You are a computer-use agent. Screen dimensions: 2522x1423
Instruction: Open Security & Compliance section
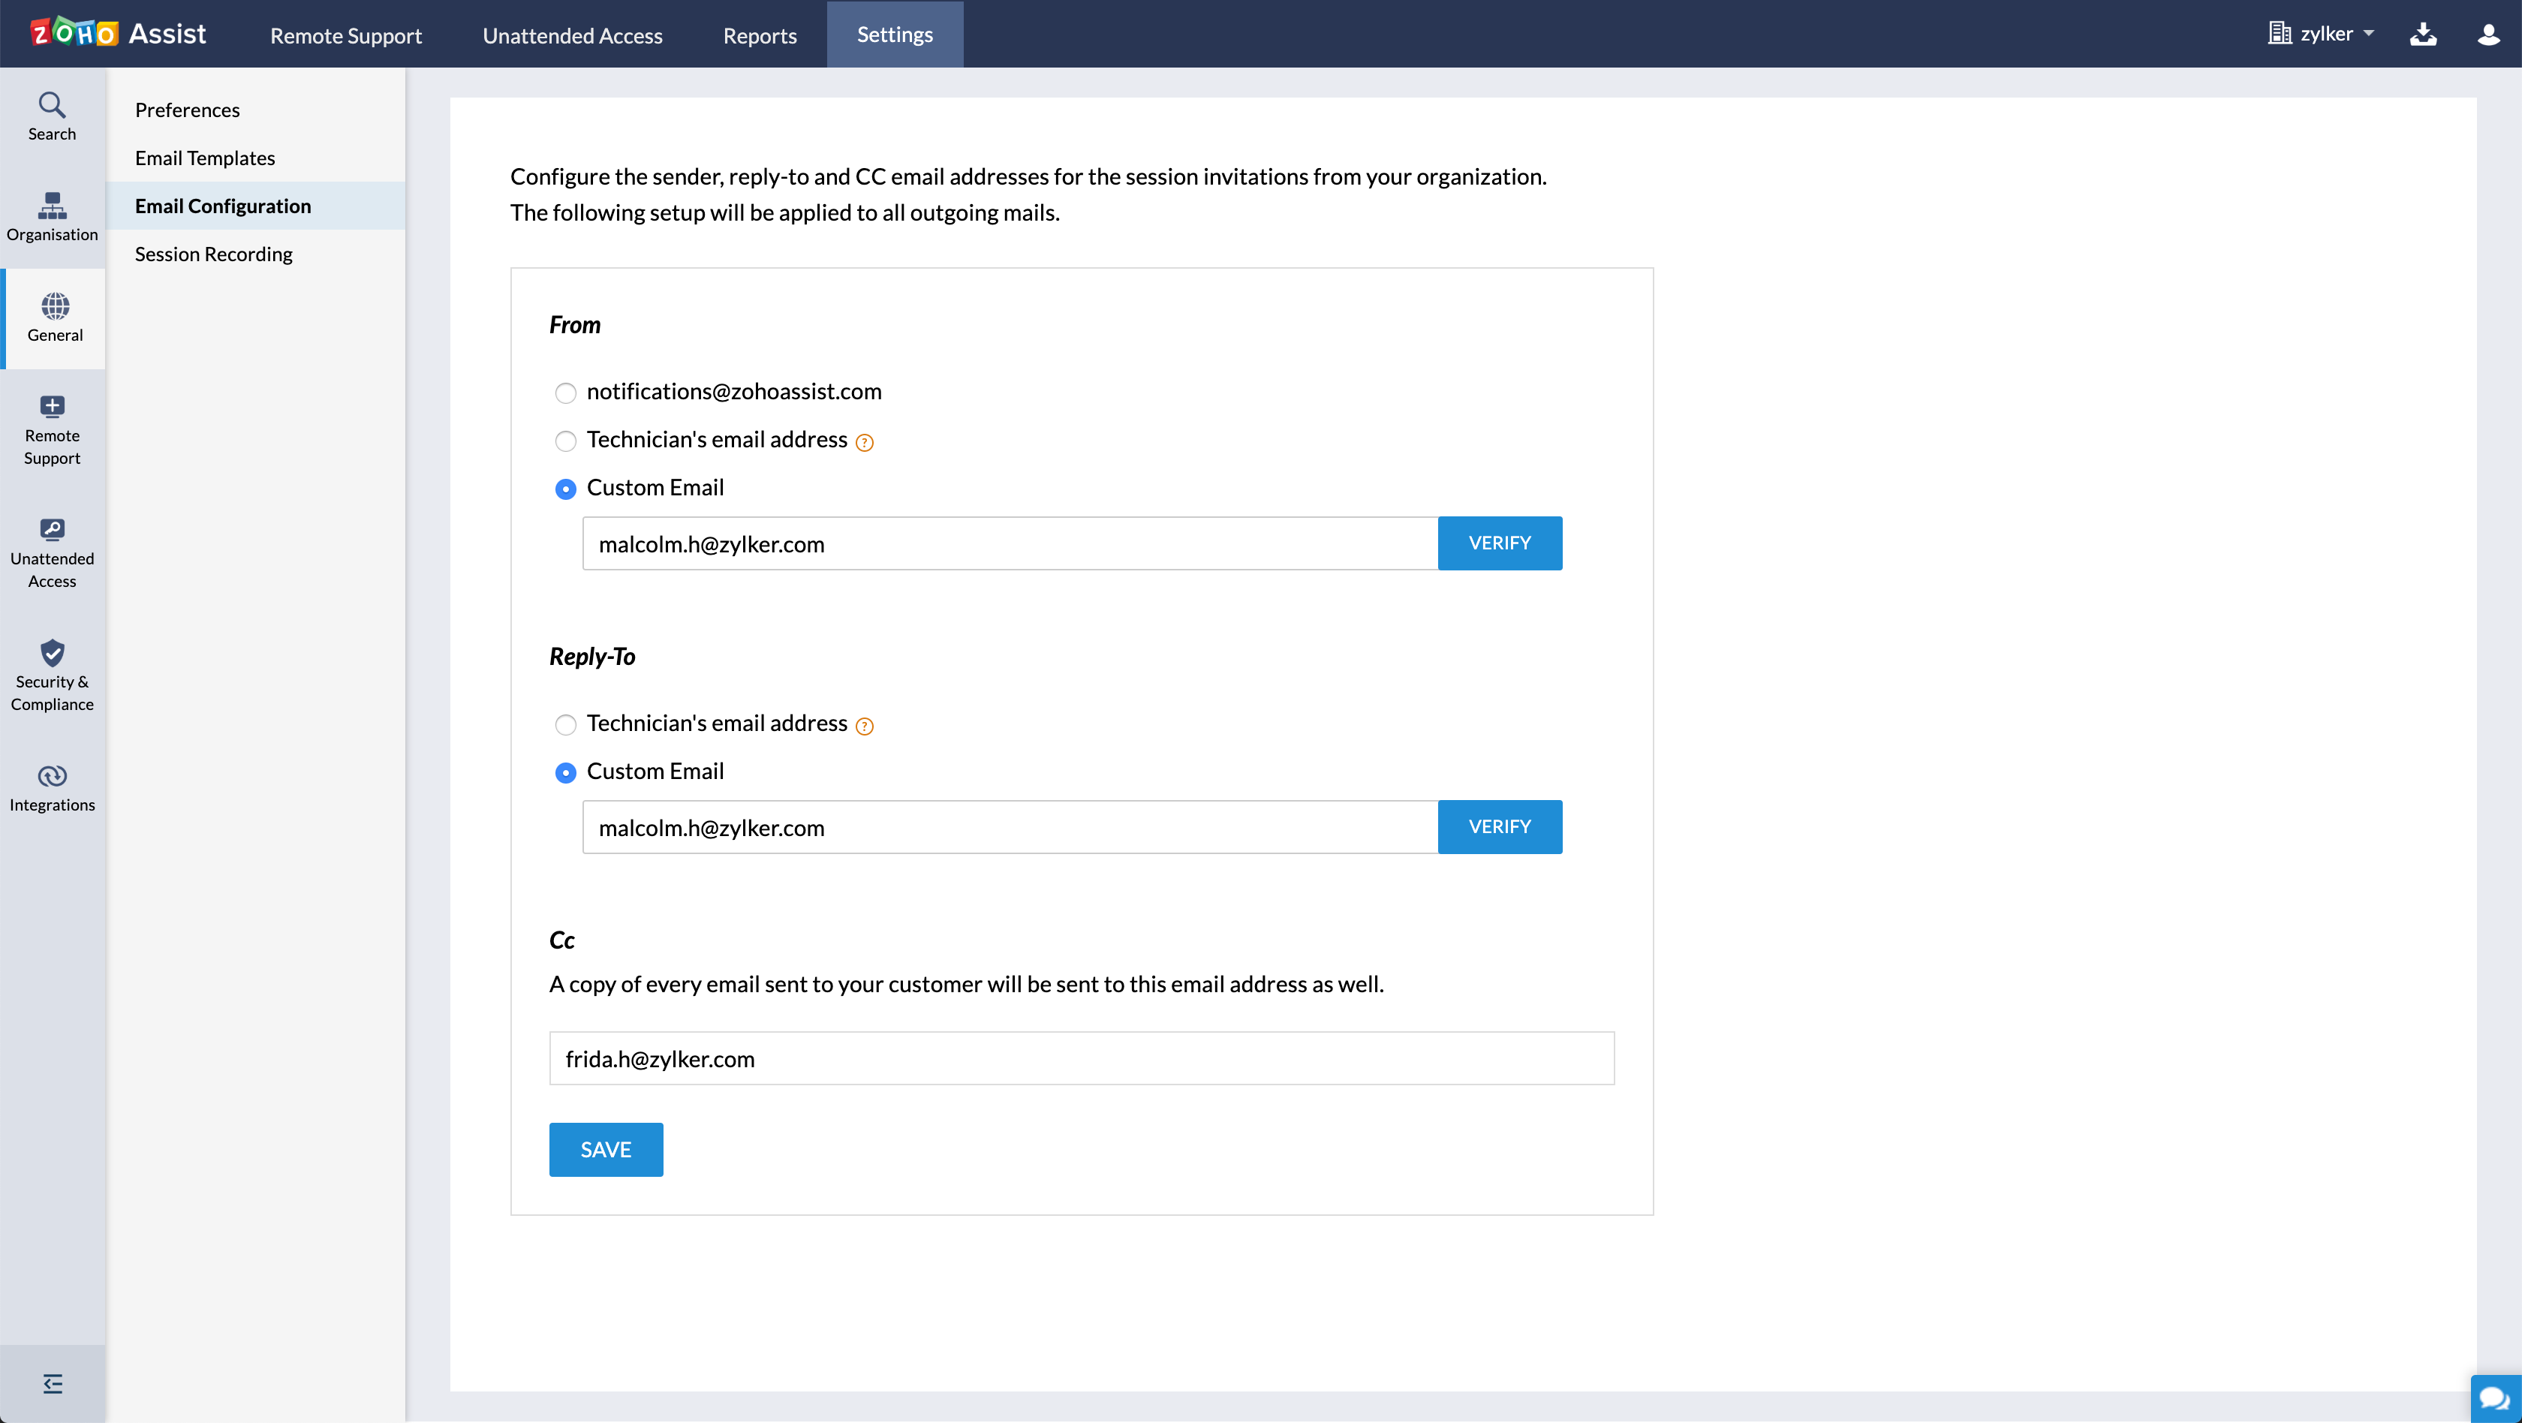tap(52, 675)
